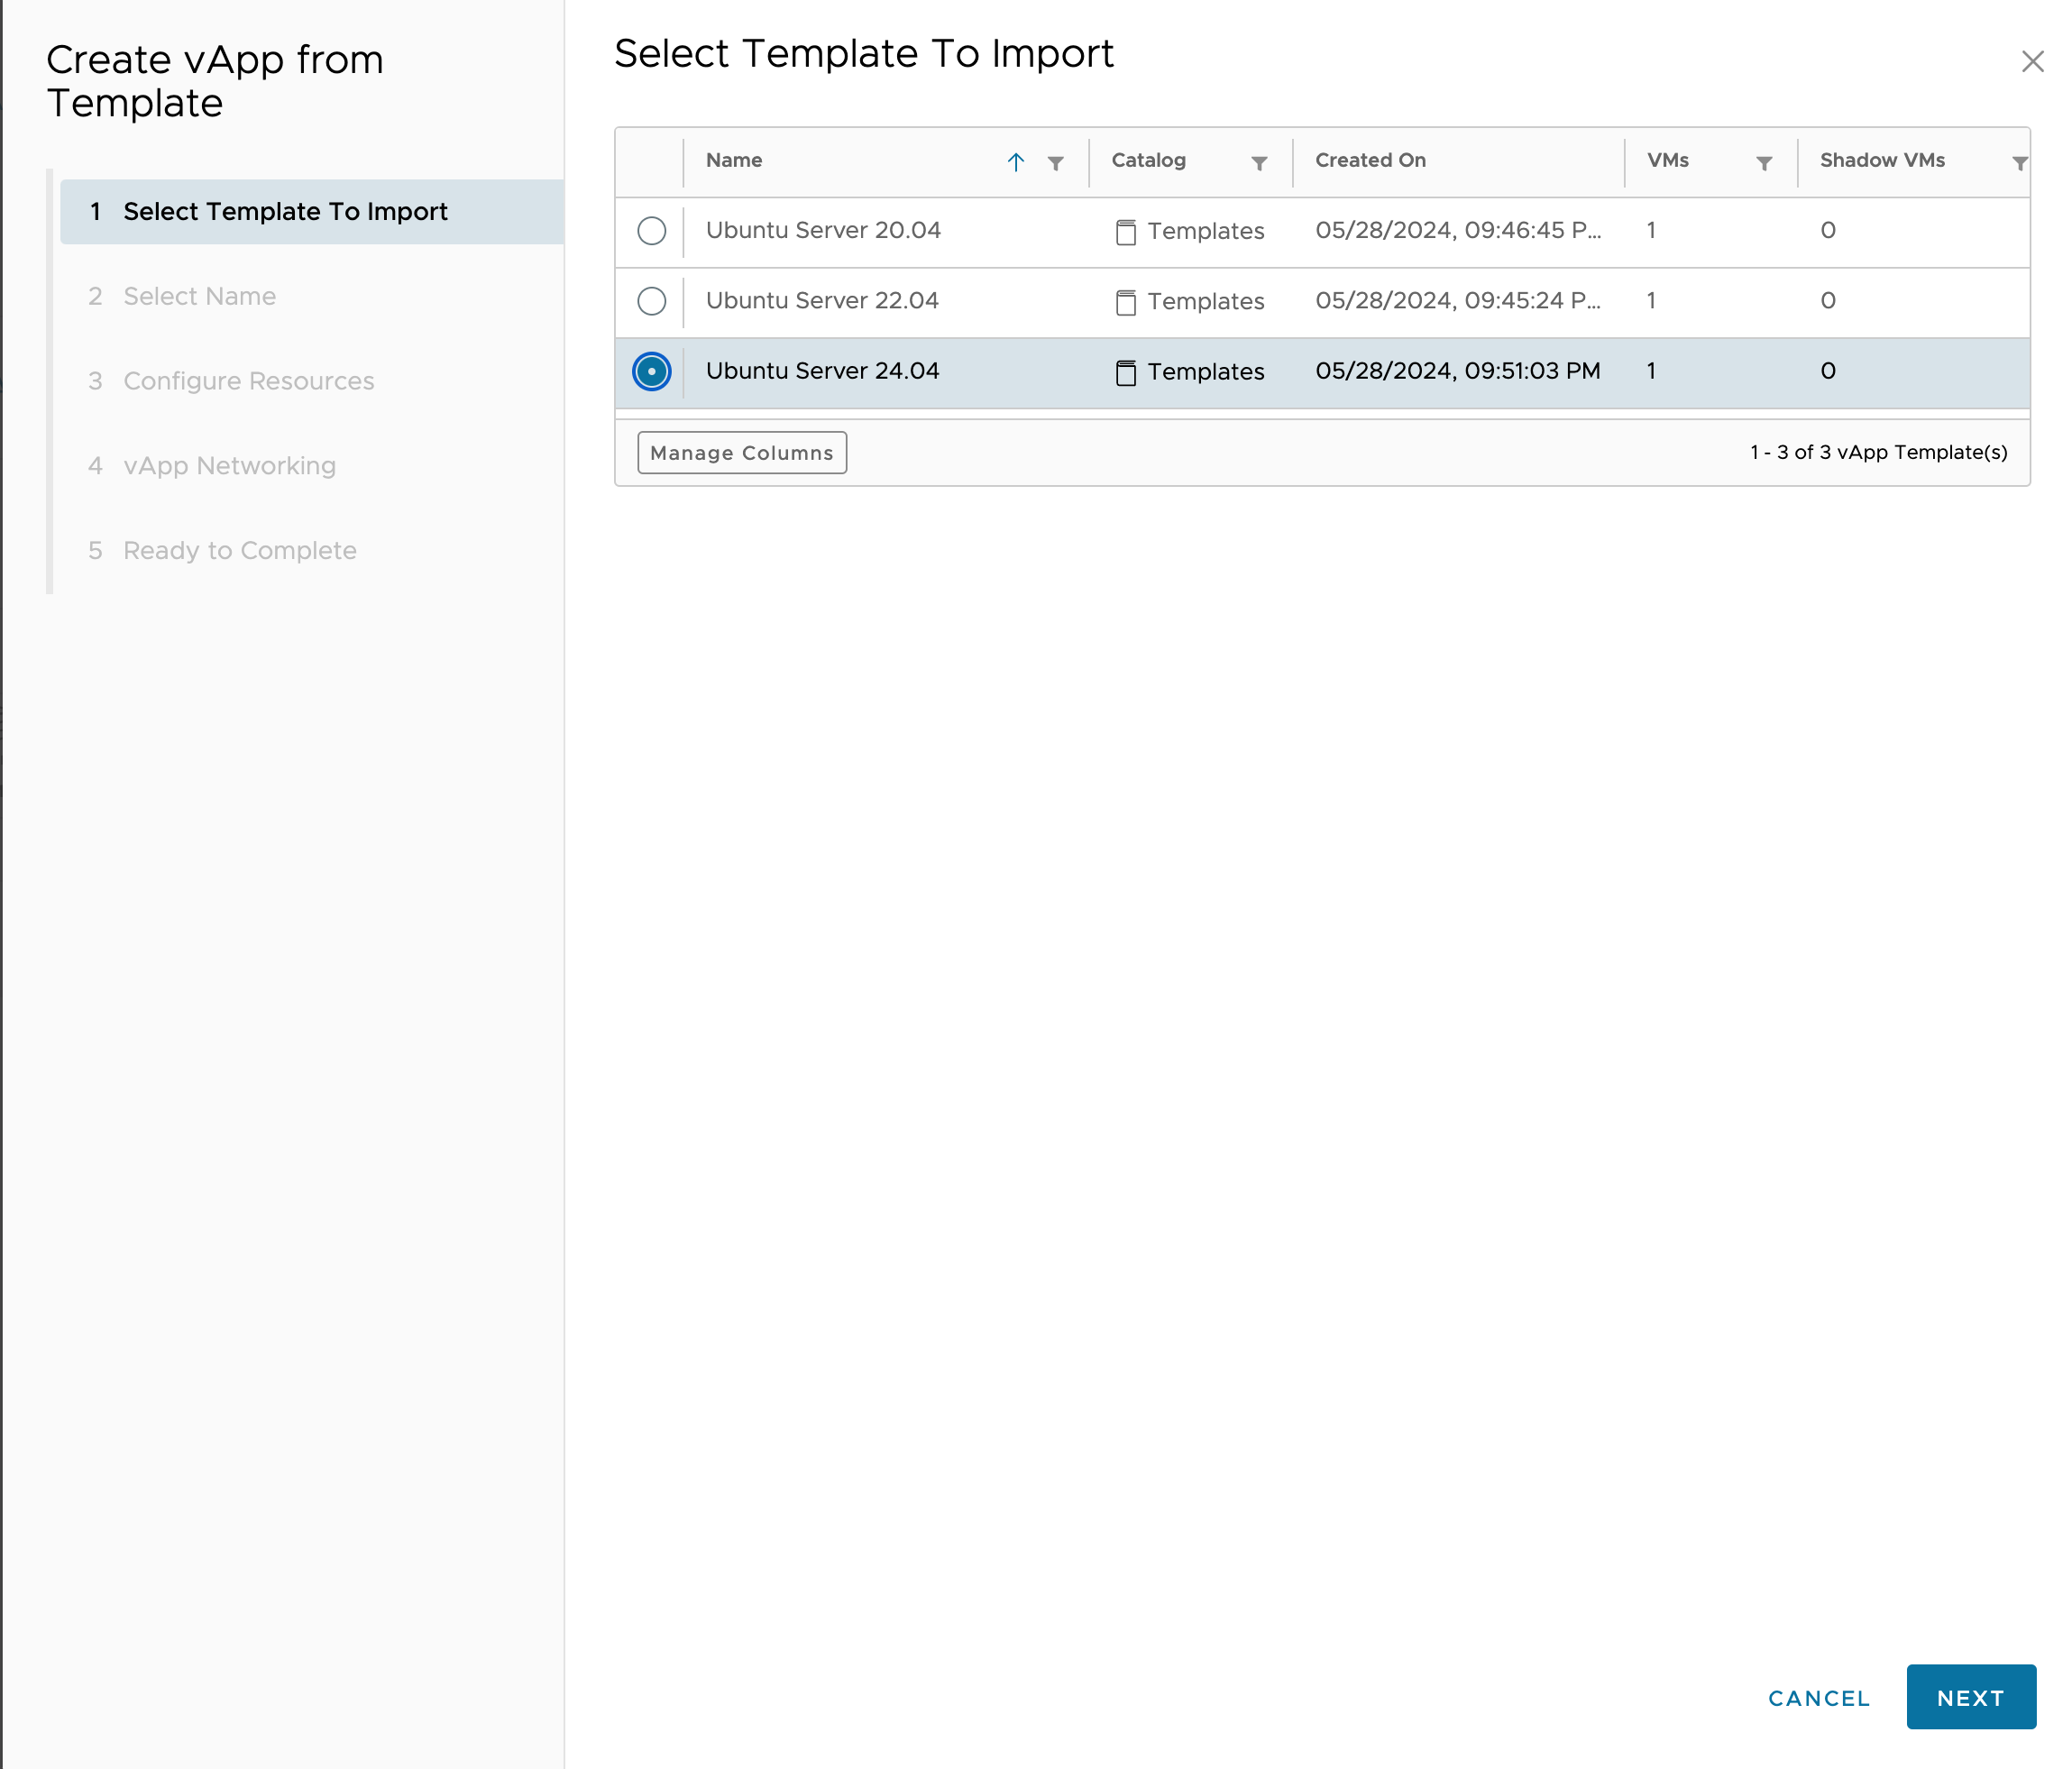The height and width of the screenshot is (1769, 2072).
Task: Navigate to Select Name step 2
Action: (198, 295)
